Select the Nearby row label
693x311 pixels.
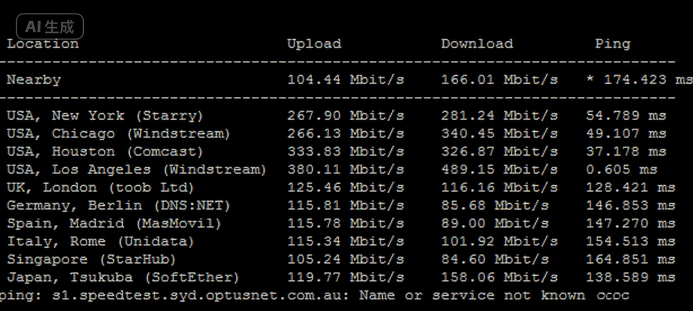coord(34,80)
